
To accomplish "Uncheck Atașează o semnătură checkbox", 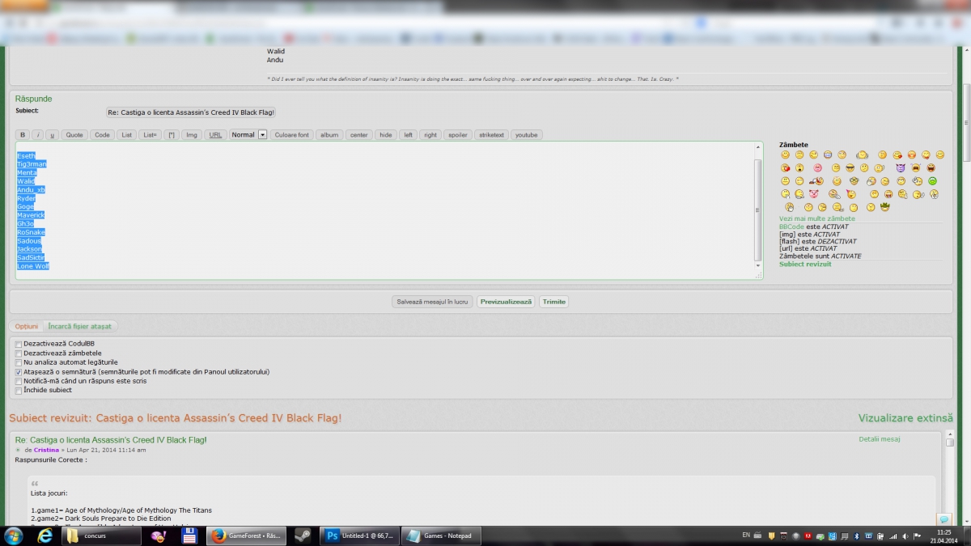I will pos(19,372).
